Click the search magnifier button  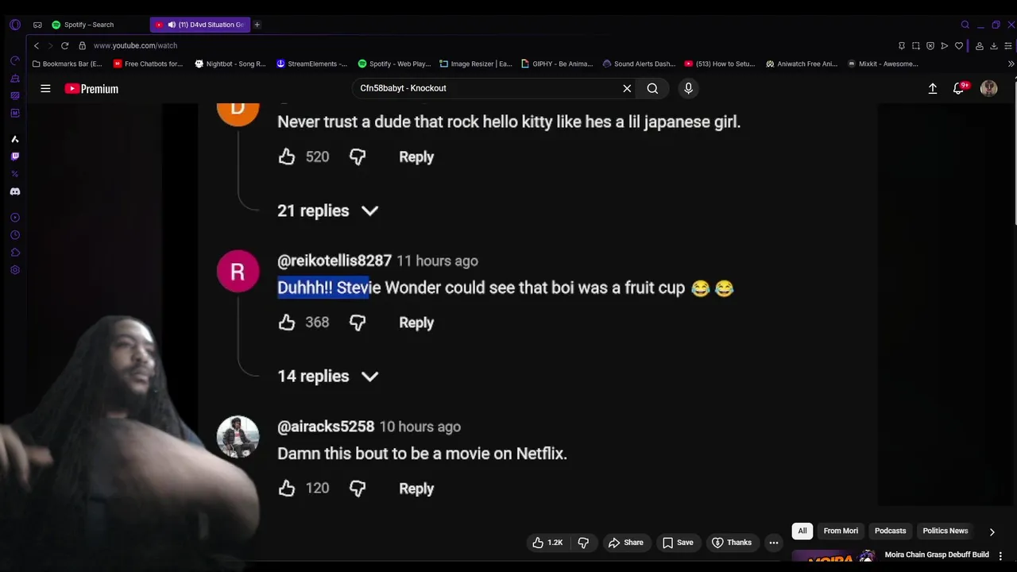point(652,88)
